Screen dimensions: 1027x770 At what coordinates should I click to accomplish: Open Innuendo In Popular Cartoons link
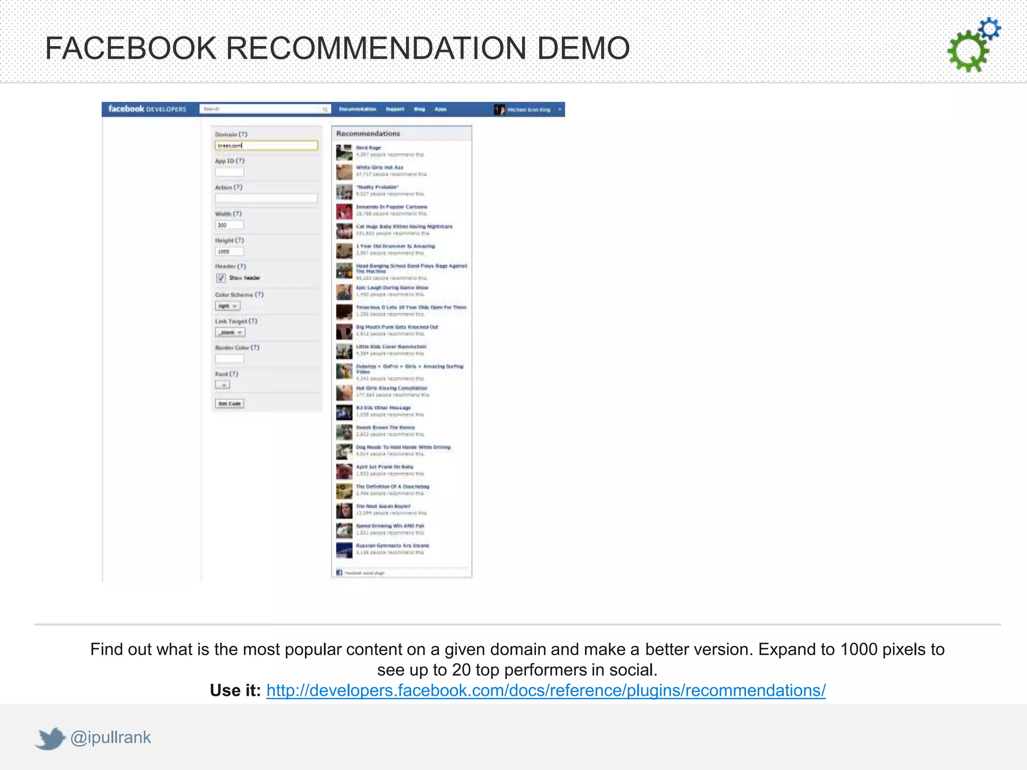pos(392,207)
